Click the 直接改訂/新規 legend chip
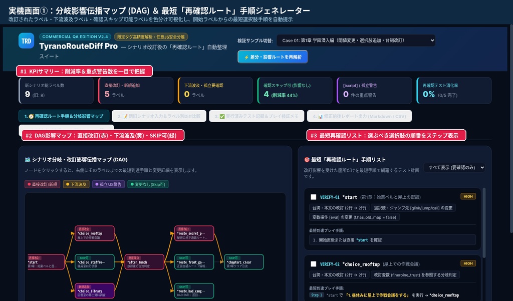The height and width of the screenshot is (301, 513). (42, 184)
